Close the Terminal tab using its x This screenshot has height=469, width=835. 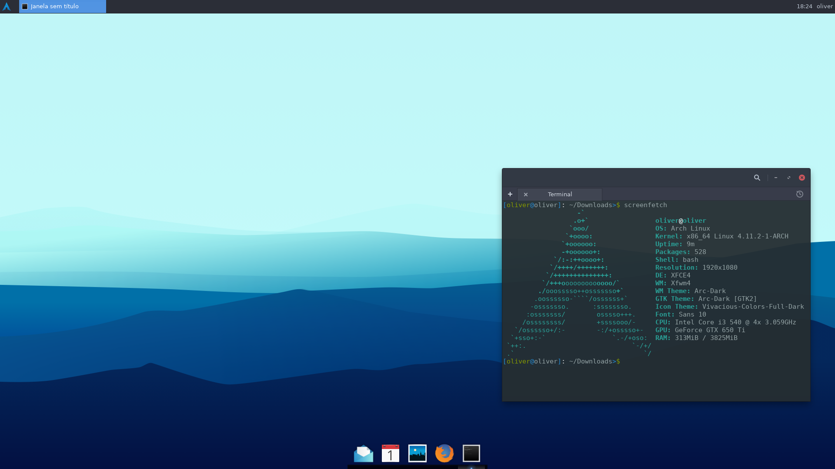(526, 195)
